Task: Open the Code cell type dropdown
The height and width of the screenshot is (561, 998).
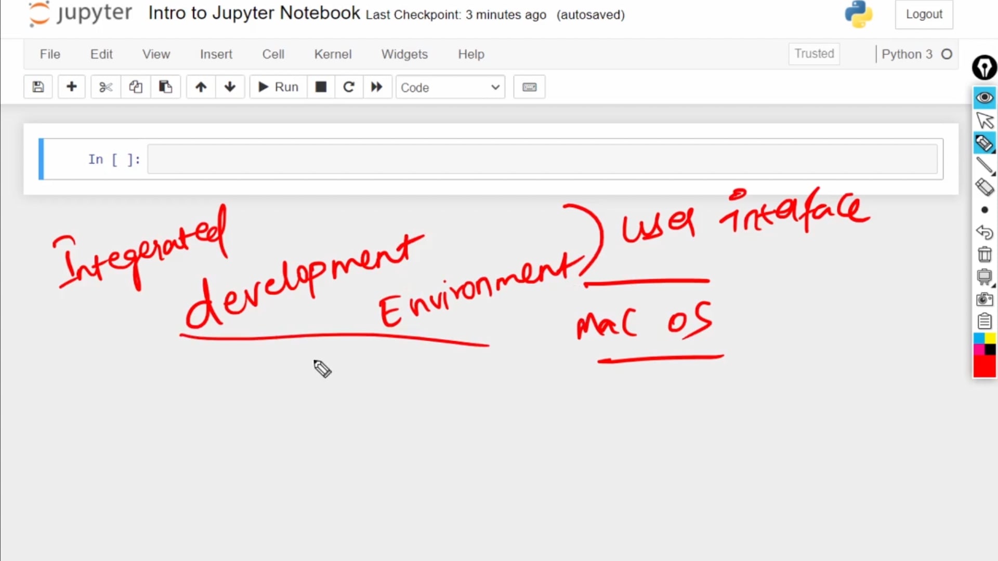Action: (450, 87)
